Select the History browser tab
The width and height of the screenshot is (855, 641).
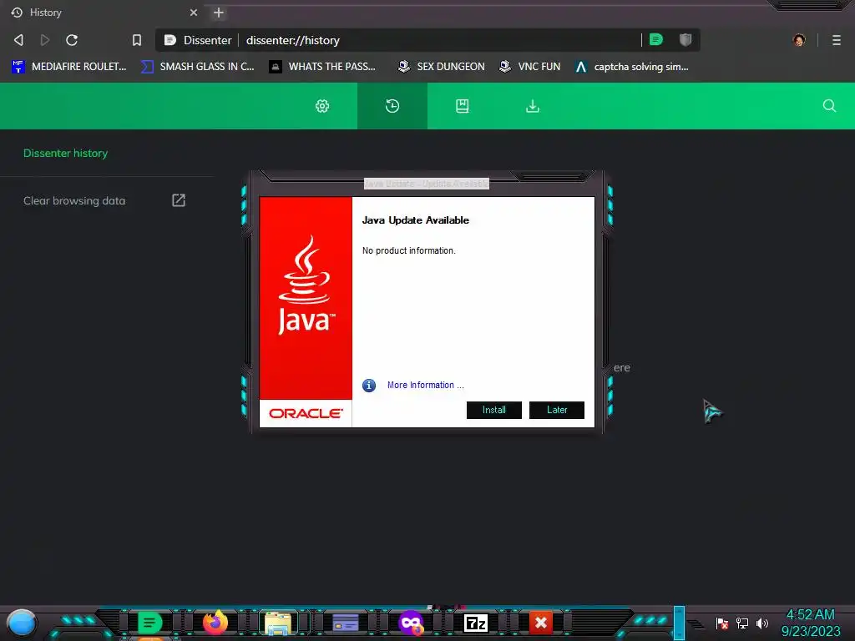pos(104,13)
